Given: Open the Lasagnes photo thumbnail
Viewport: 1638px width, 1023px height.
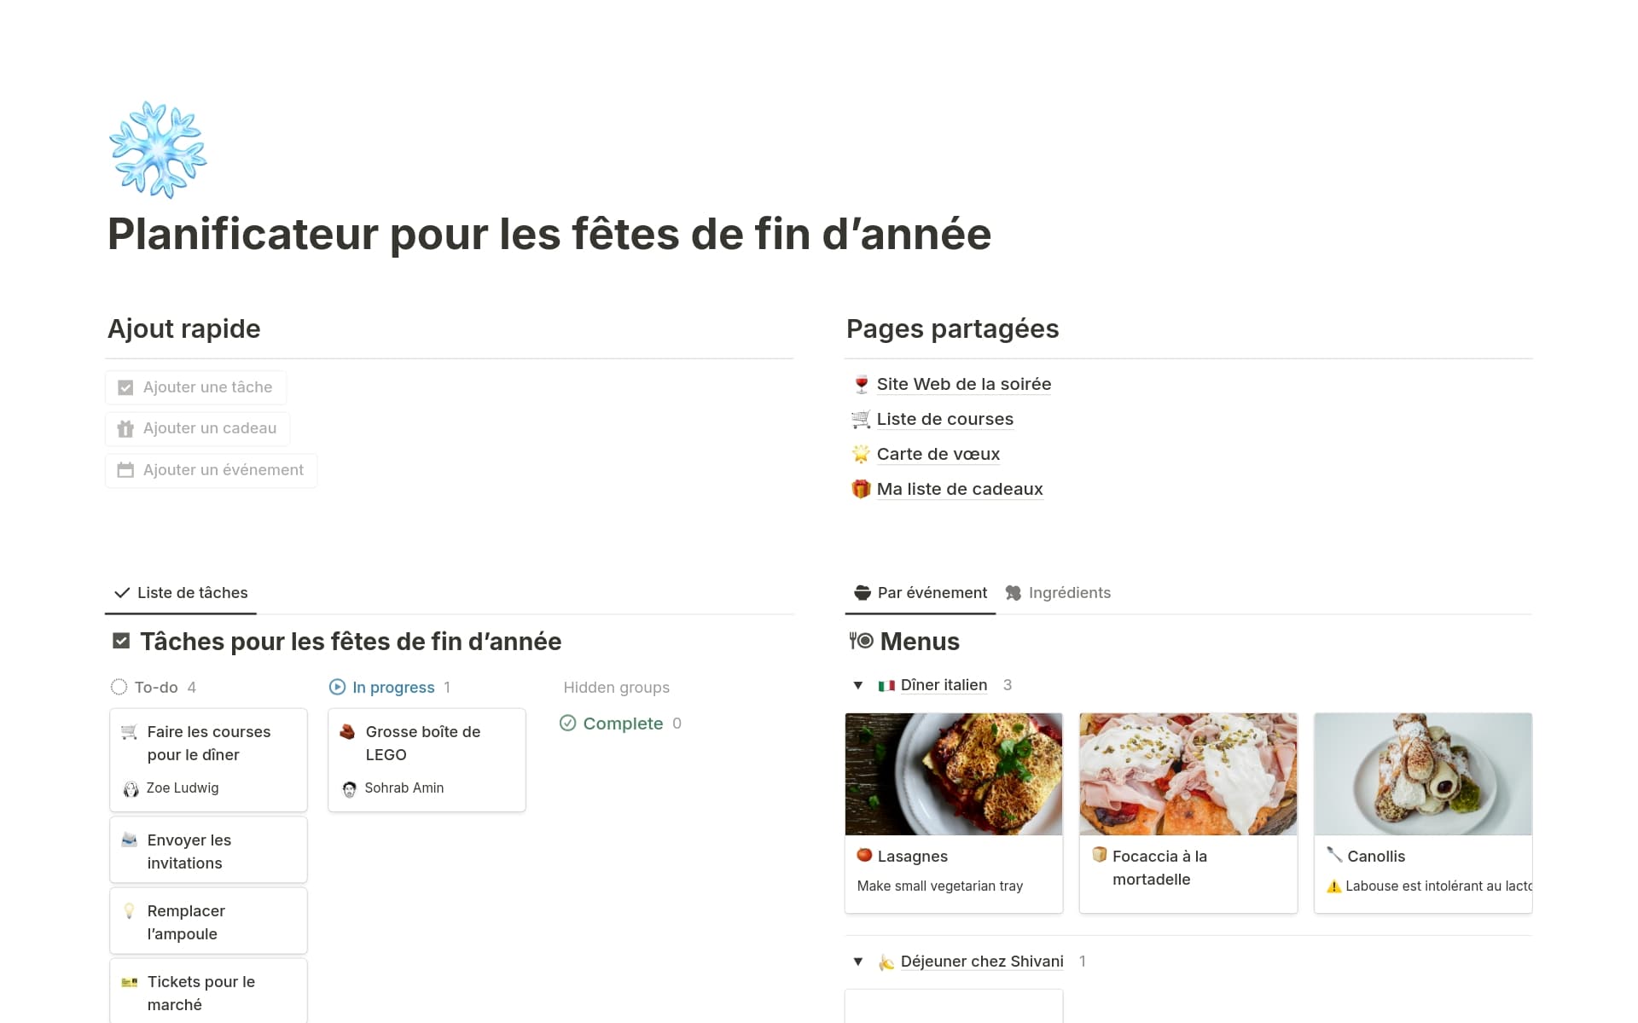Looking at the screenshot, I should click(x=953, y=774).
